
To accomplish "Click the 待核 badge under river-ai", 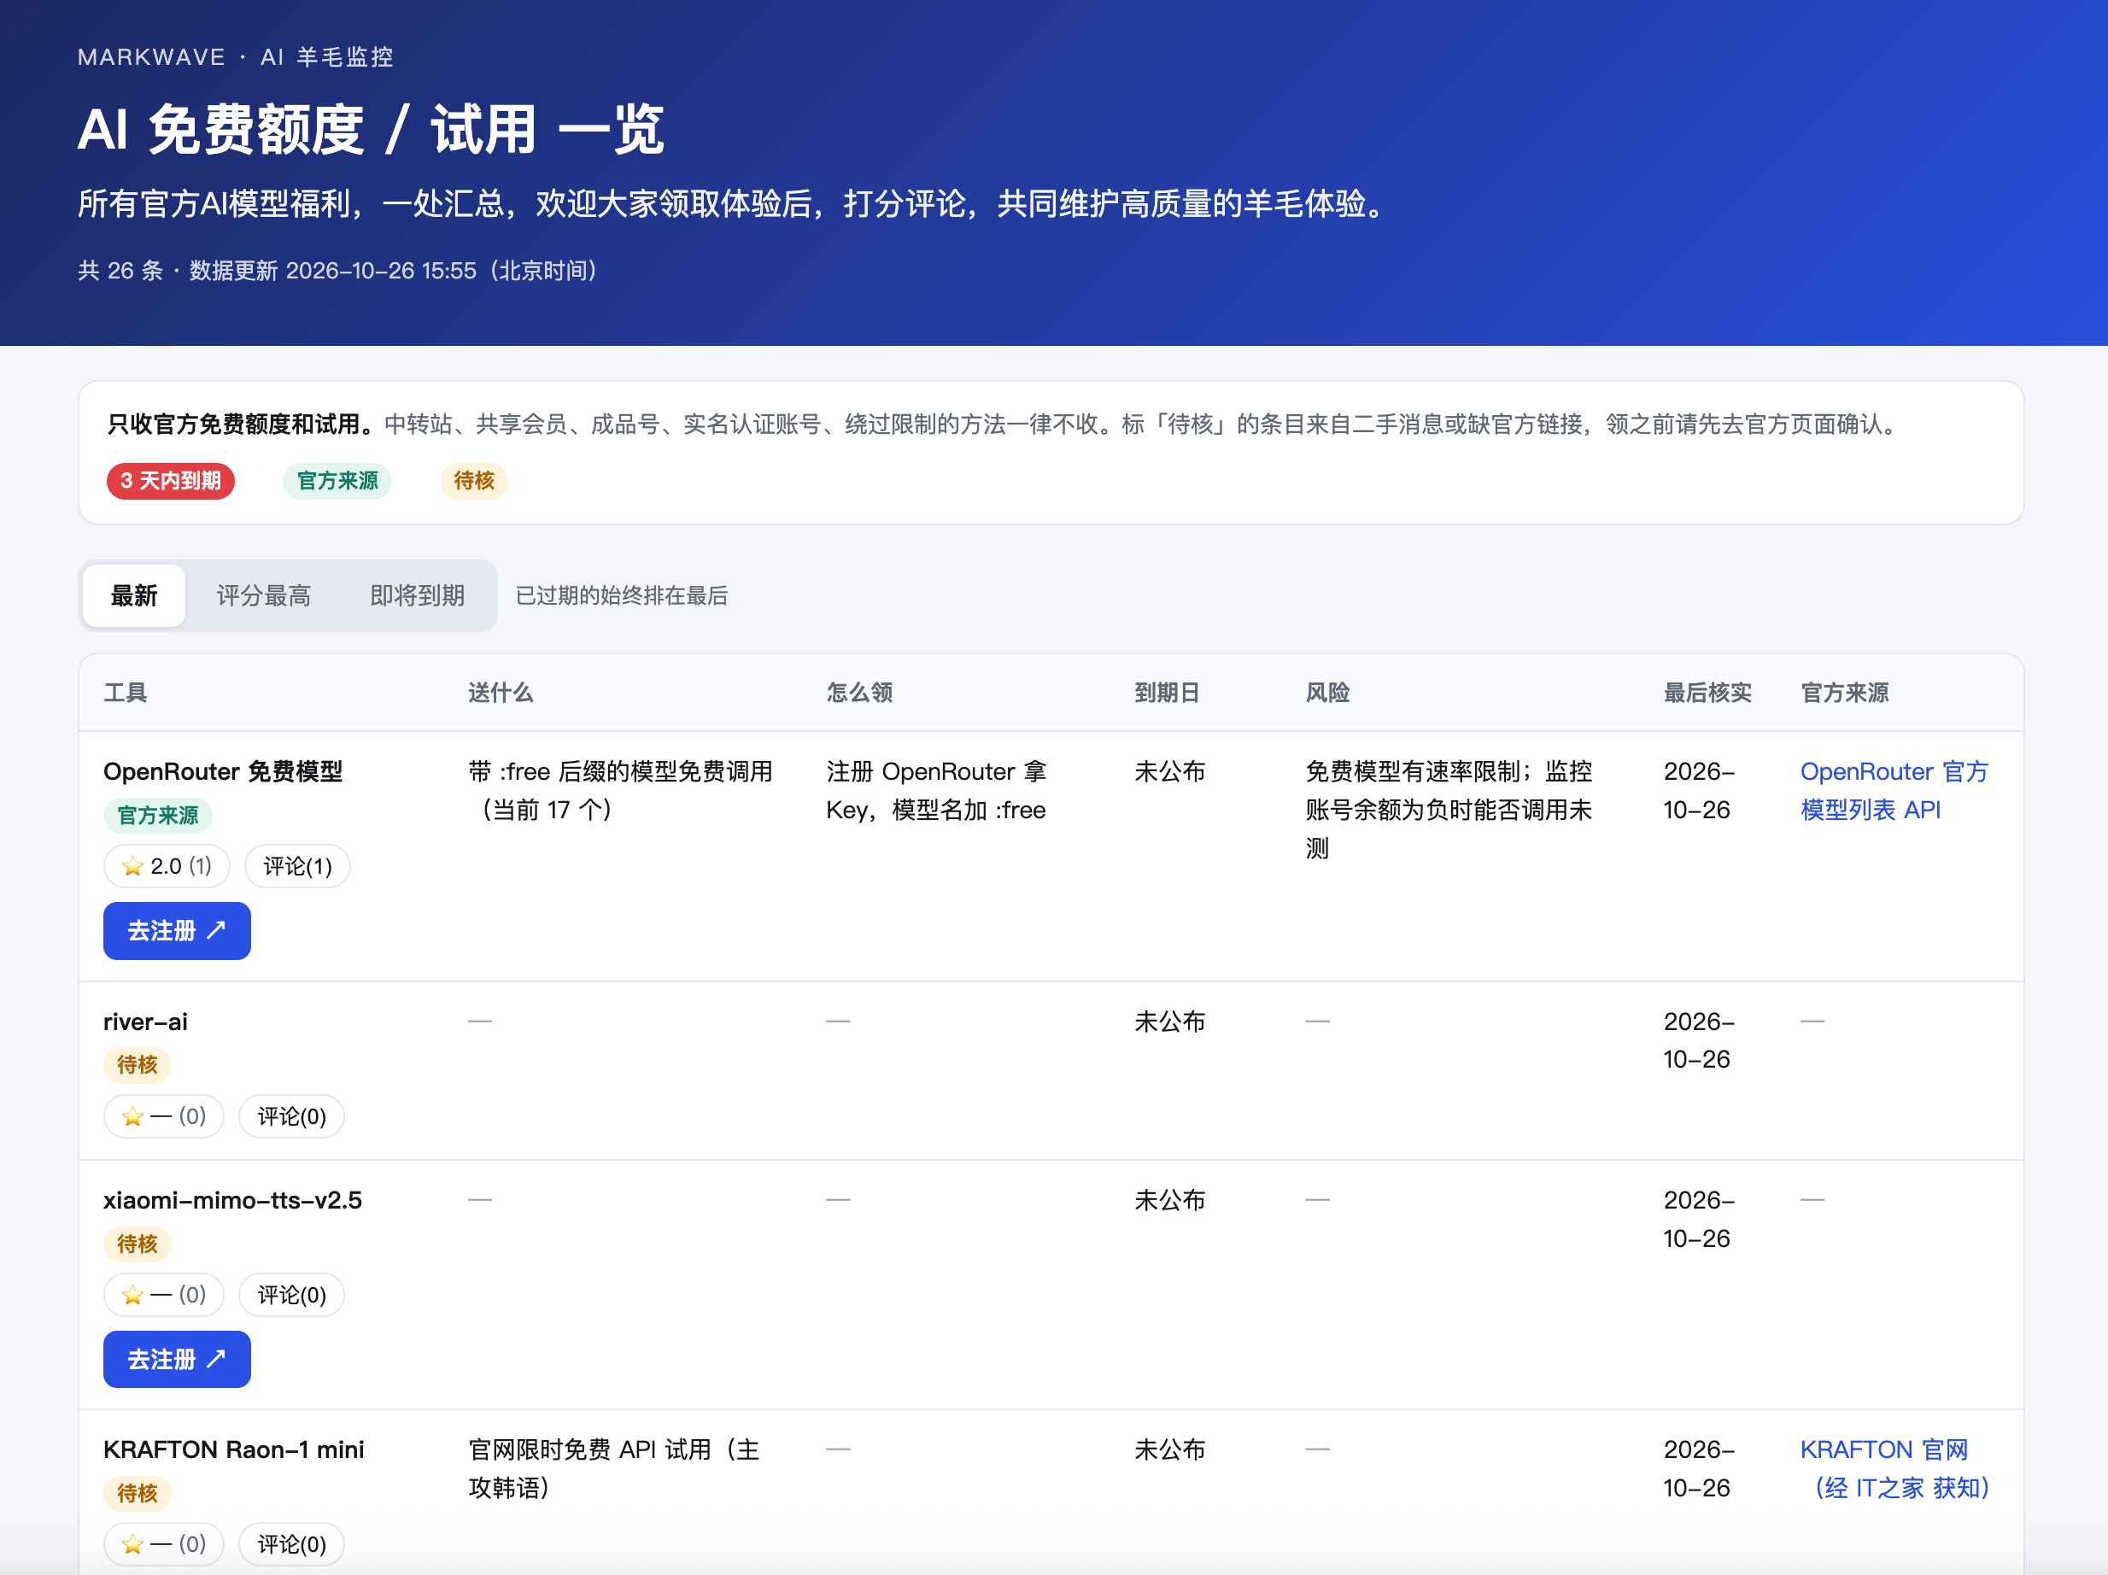I will [138, 1064].
